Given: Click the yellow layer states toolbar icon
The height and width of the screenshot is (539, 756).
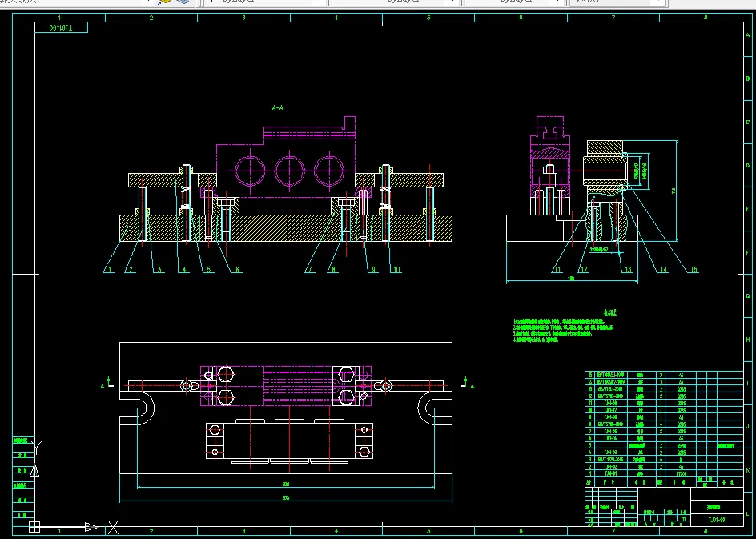Looking at the screenshot, I should click(x=164, y=2).
